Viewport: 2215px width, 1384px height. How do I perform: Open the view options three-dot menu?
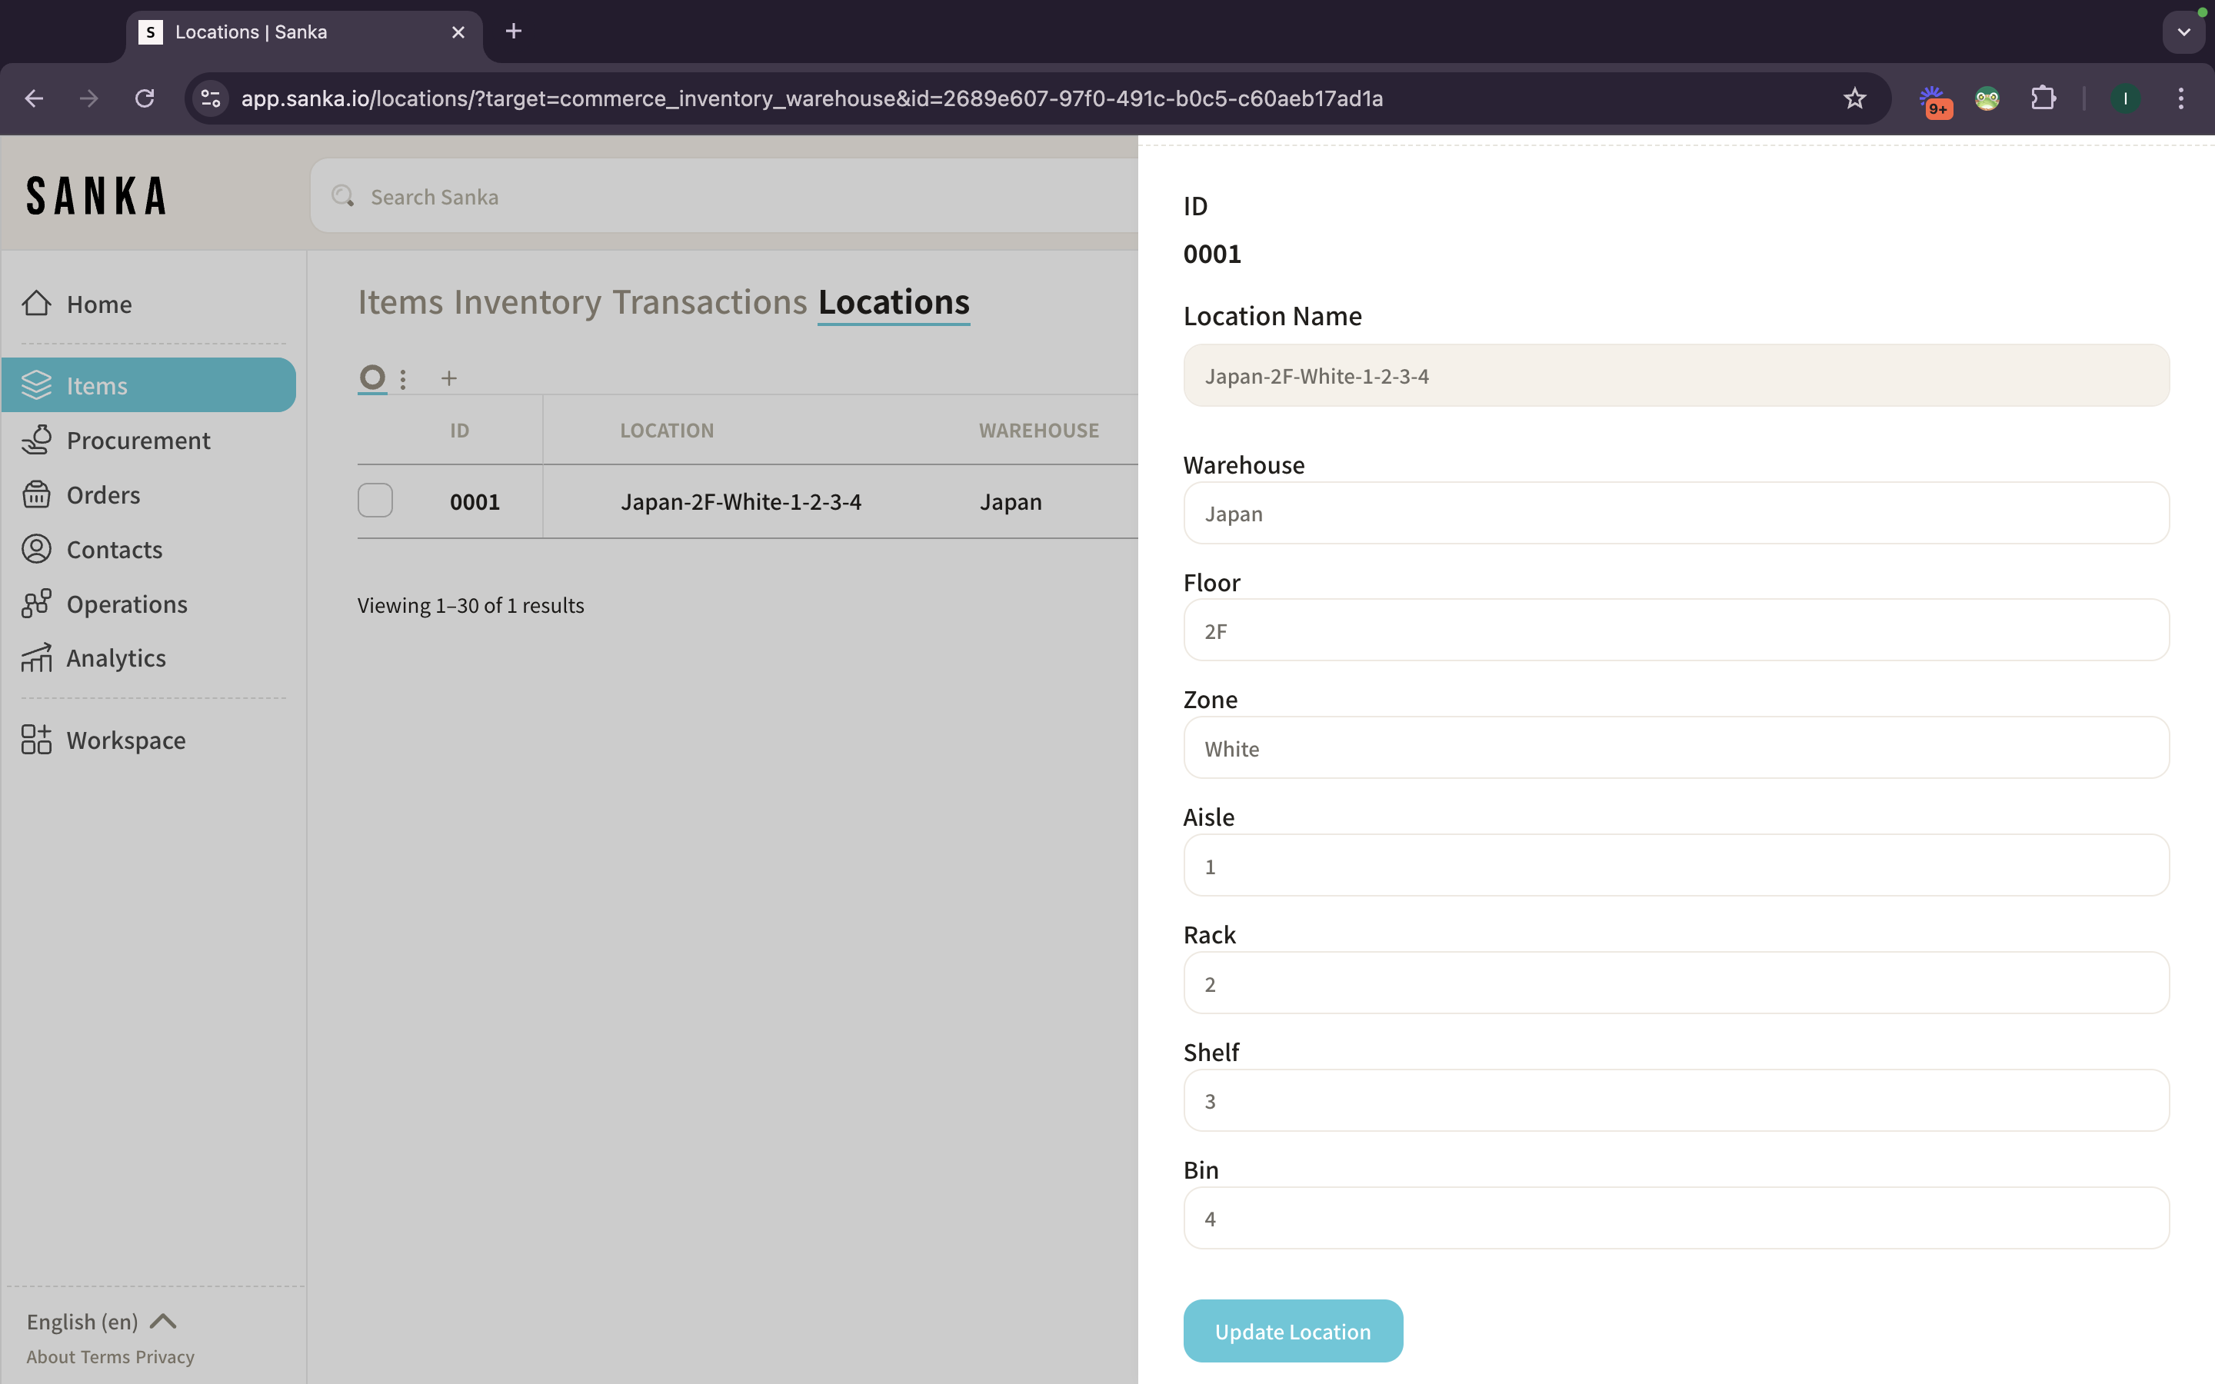point(403,378)
